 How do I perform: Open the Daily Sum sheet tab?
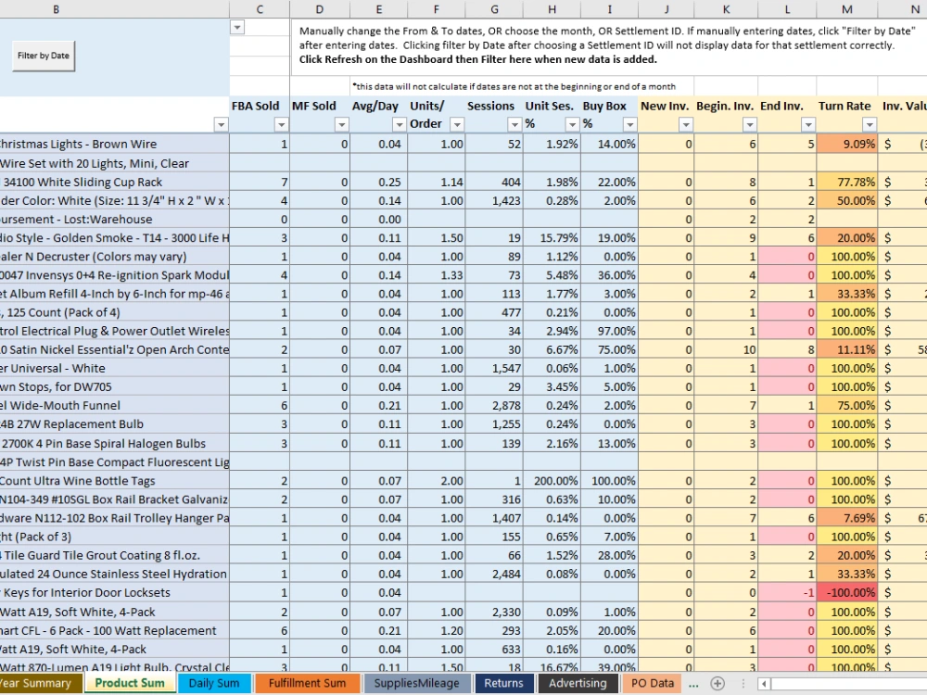click(x=213, y=683)
